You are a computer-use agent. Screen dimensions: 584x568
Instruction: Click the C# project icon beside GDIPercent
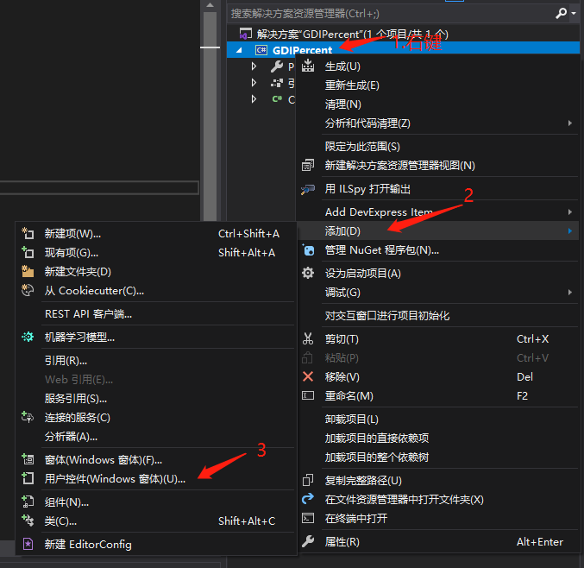pyautogui.click(x=261, y=50)
